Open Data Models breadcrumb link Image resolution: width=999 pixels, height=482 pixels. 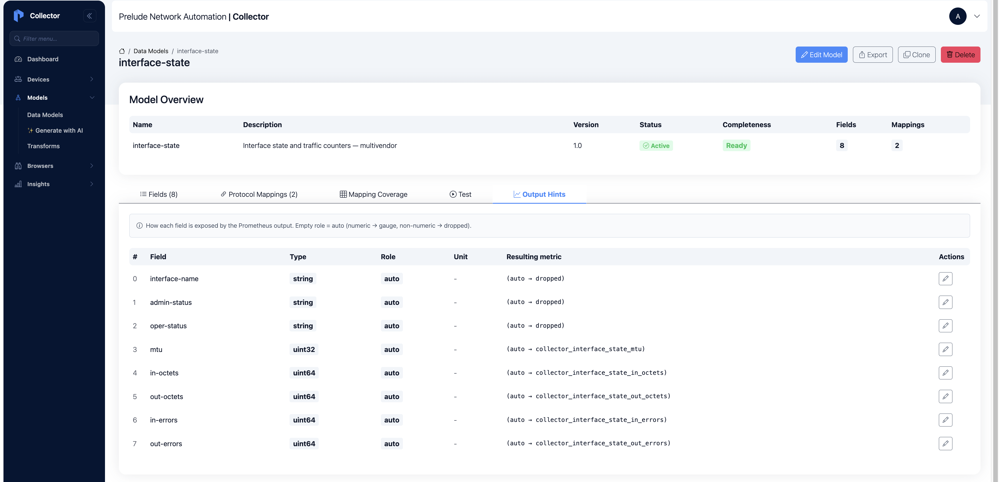pyautogui.click(x=151, y=51)
